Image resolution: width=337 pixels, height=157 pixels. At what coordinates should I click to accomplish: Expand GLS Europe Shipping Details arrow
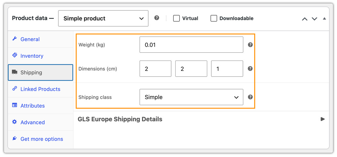click(x=323, y=119)
